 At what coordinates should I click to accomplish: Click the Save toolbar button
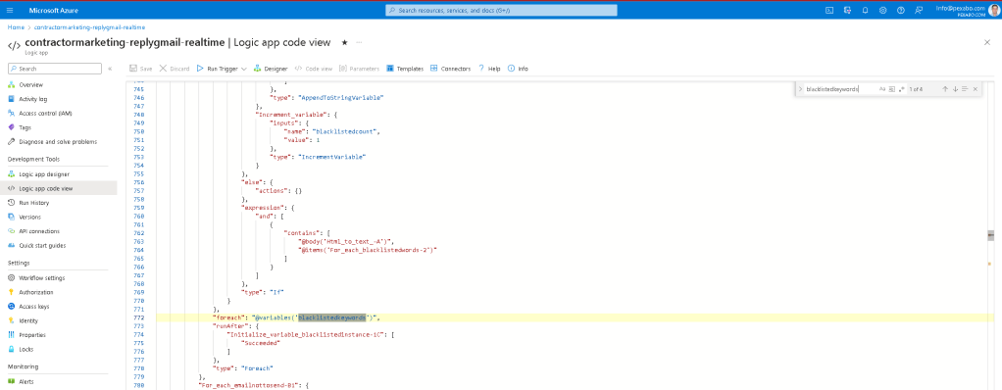[x=140, y=69]
